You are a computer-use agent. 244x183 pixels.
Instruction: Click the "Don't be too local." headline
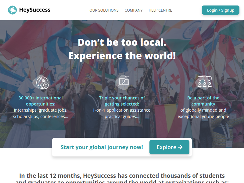pos(122,42)
